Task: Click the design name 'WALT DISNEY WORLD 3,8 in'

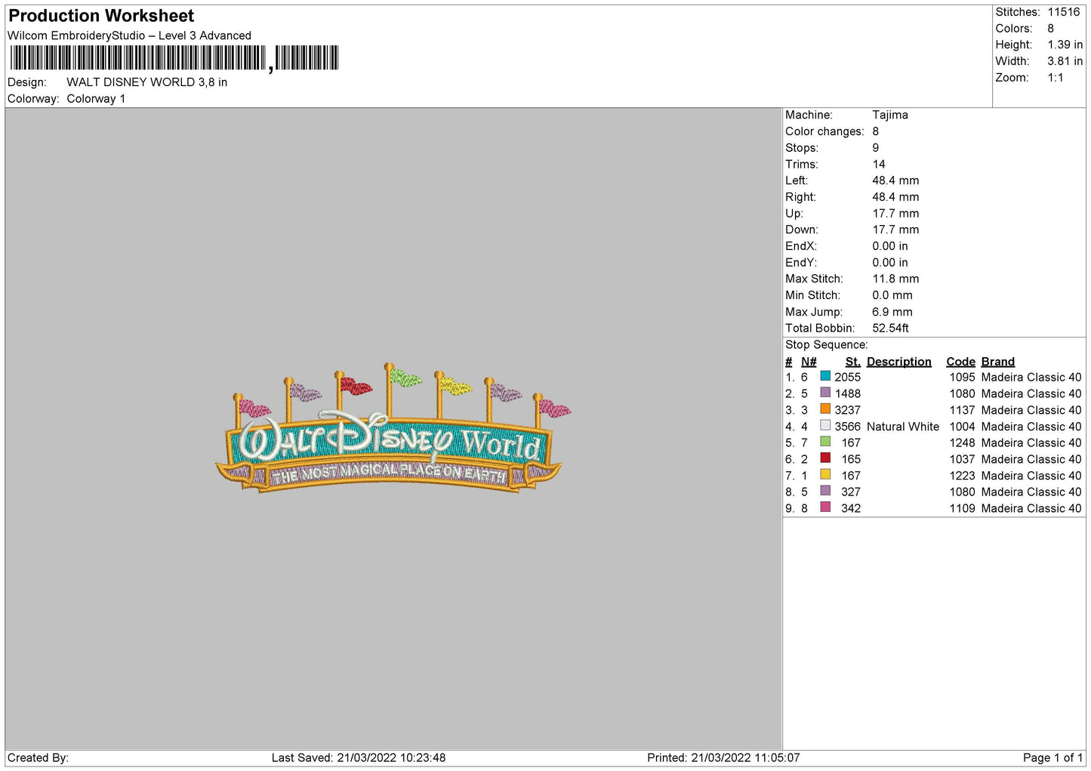Action: [147, 82]
